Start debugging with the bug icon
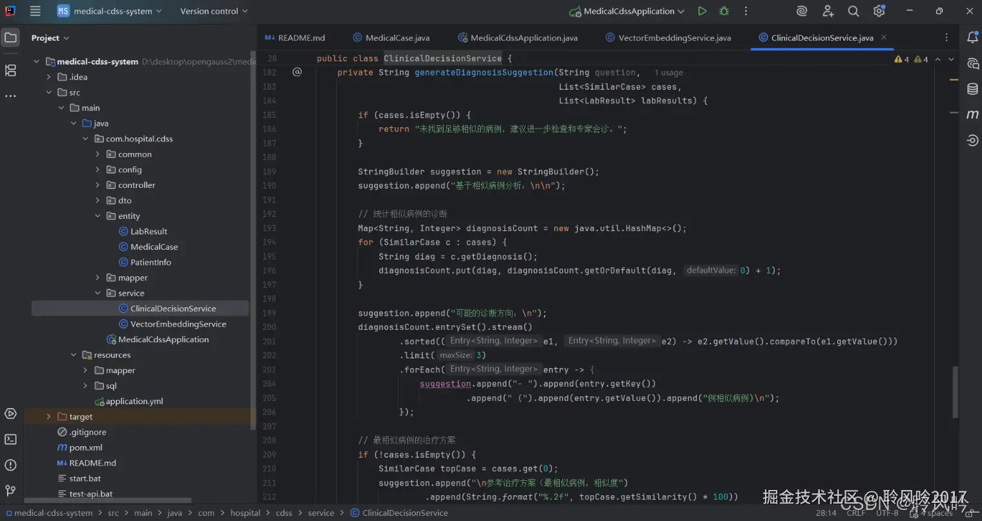Image resolution: width=982 pixels, height=521 pixels. 724,11
